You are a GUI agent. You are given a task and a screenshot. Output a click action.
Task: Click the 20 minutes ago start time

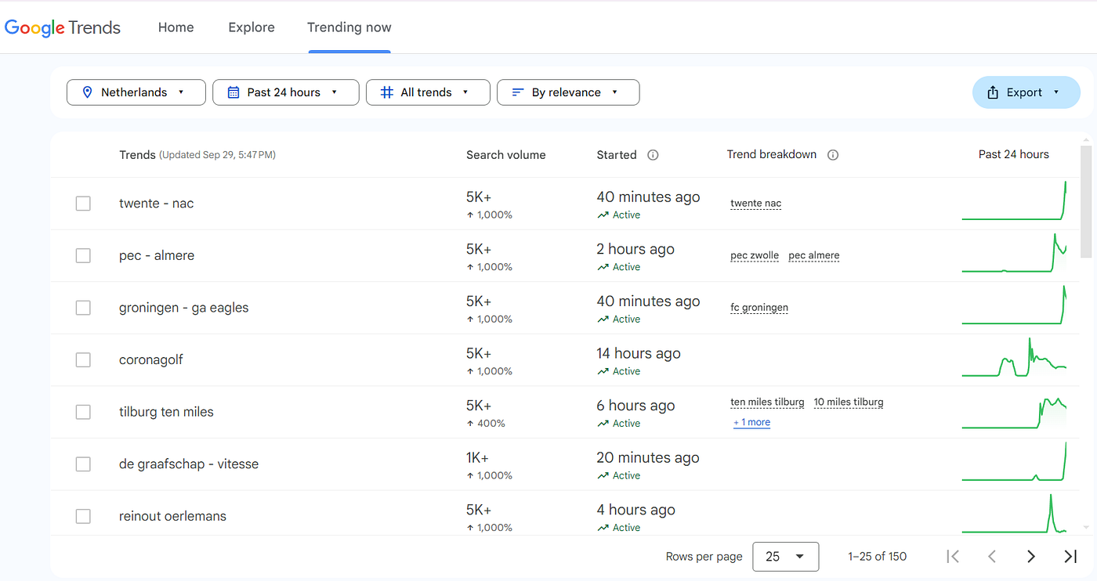pyautogui.click(x=648, y=458)
